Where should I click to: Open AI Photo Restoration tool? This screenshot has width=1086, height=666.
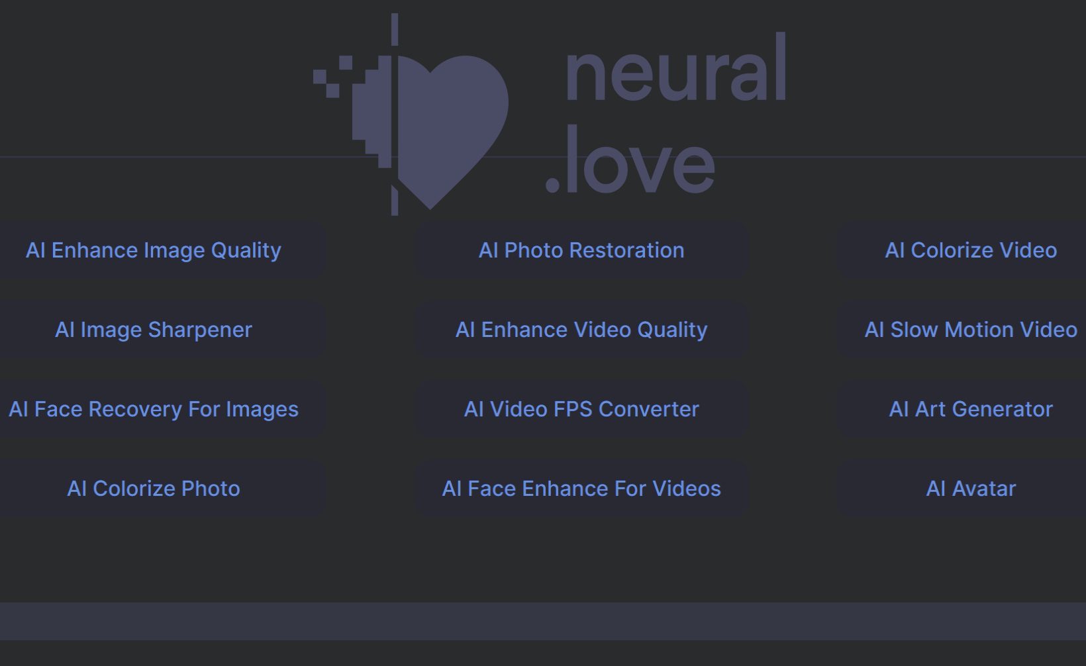[x=581, y=250]
